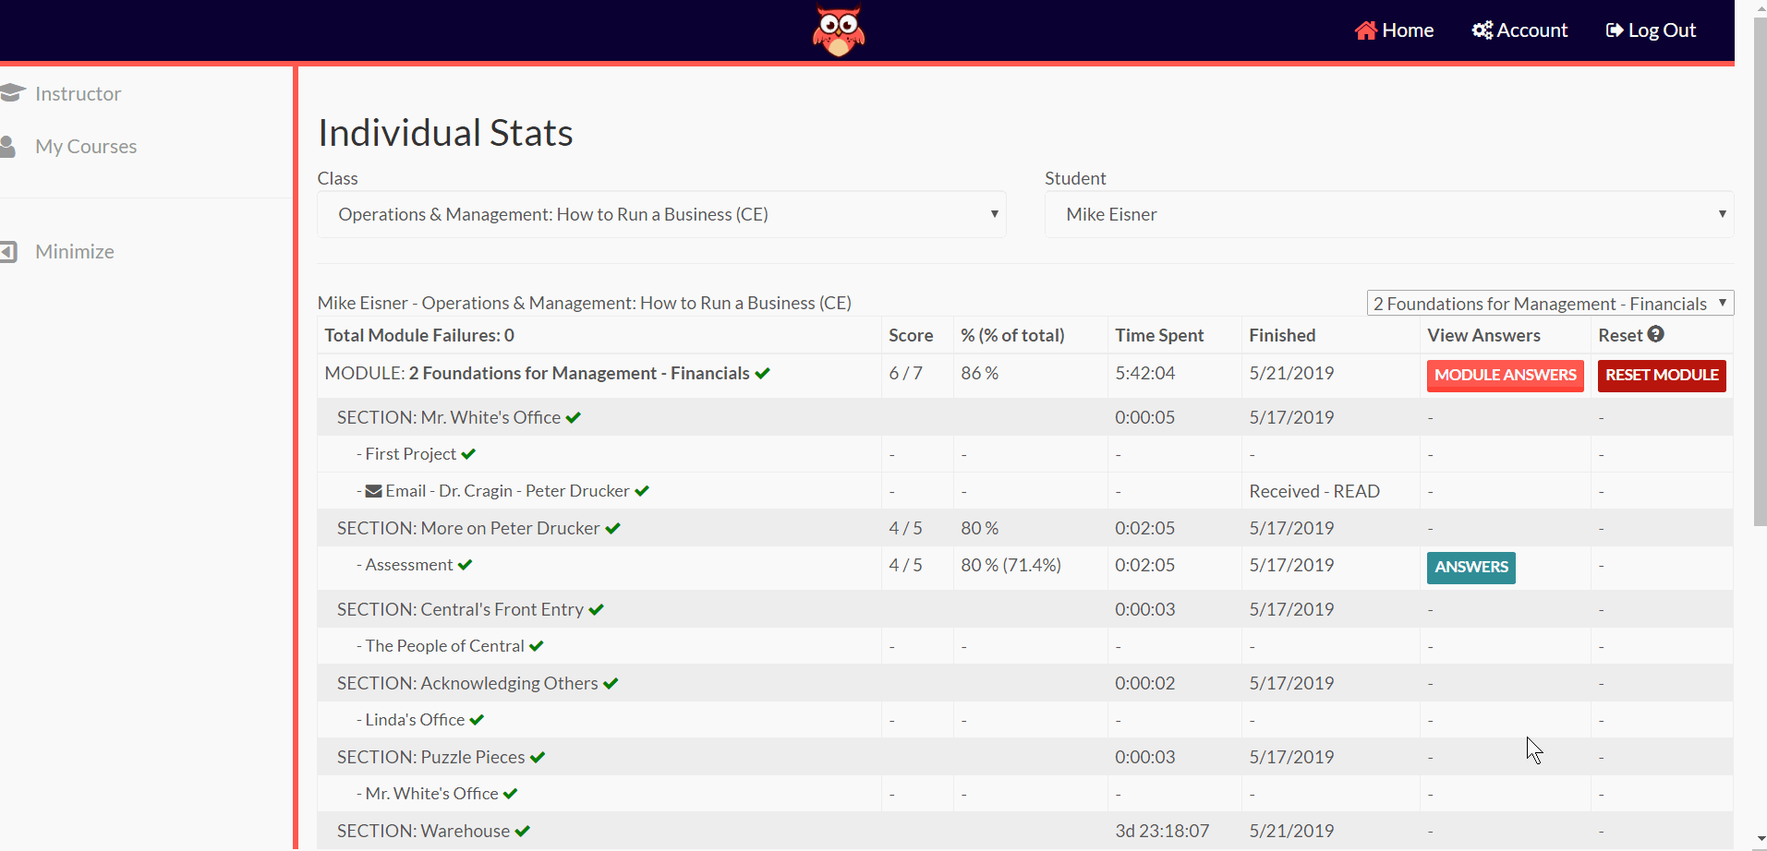Click the Time Spent column header
Viewport: 1767px width, 851px height.
pos(1159,335)
